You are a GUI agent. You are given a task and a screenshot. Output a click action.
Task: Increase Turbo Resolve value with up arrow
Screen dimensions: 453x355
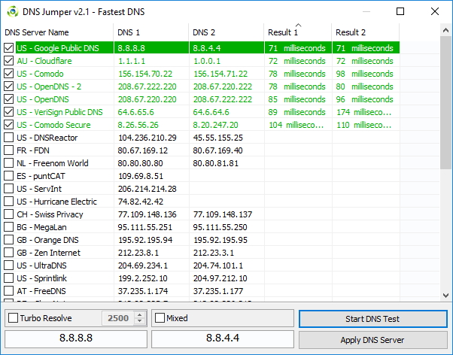point(140,315)
